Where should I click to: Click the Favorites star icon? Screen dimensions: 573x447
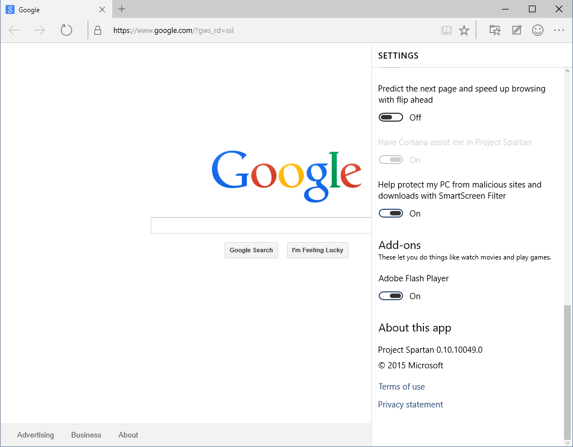point(464,30)
